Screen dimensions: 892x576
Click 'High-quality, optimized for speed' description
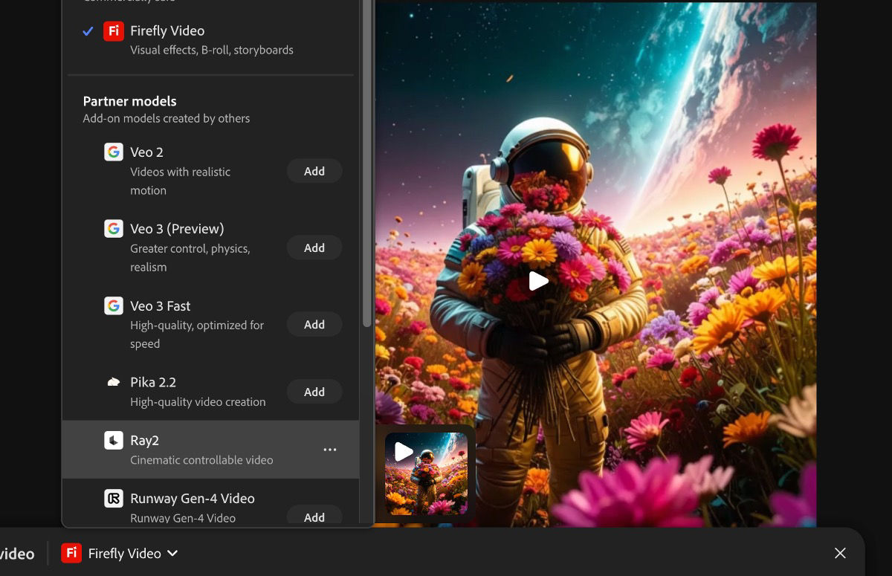tap(197, 334)
